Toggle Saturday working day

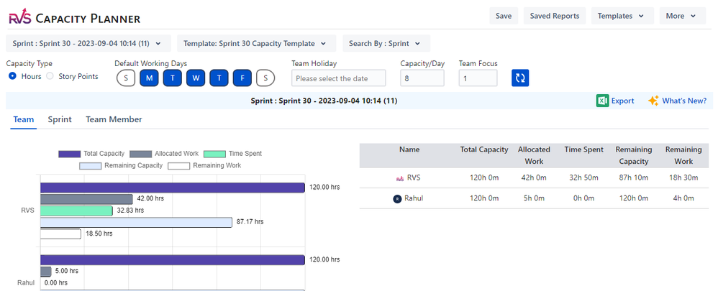click(265, 78)
